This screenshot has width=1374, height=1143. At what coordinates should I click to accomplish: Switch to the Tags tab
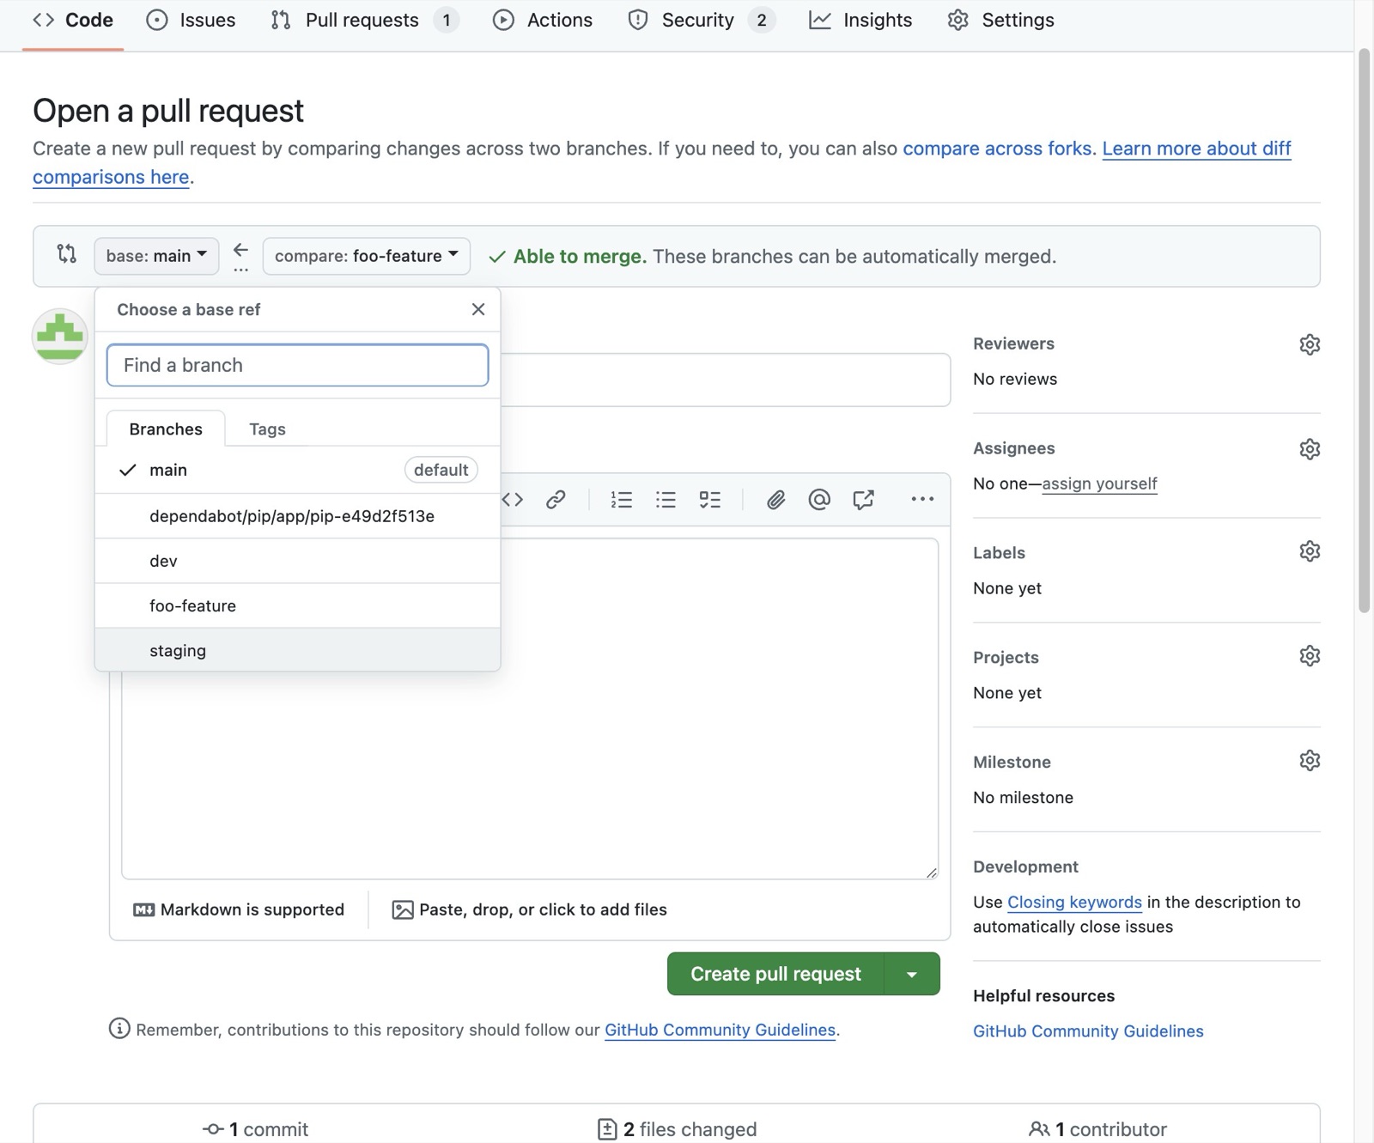(267, 429)
